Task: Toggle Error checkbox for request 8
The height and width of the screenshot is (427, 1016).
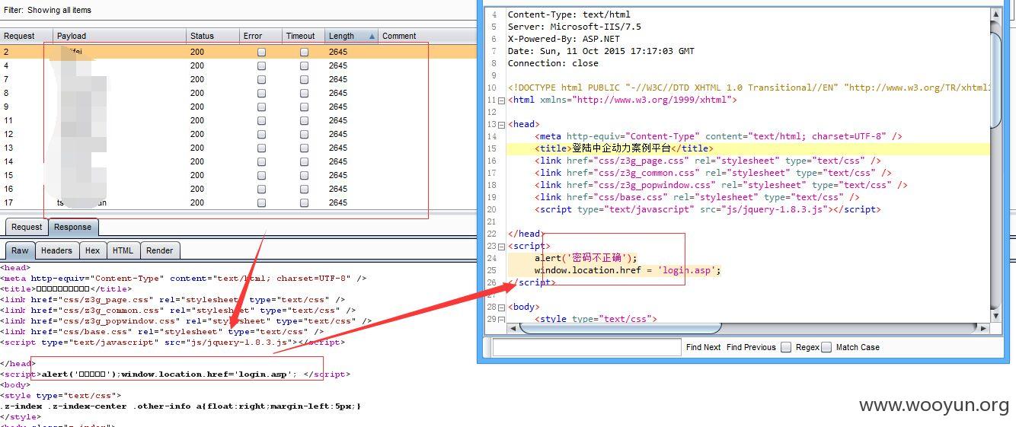Action: tap(262, 93)
